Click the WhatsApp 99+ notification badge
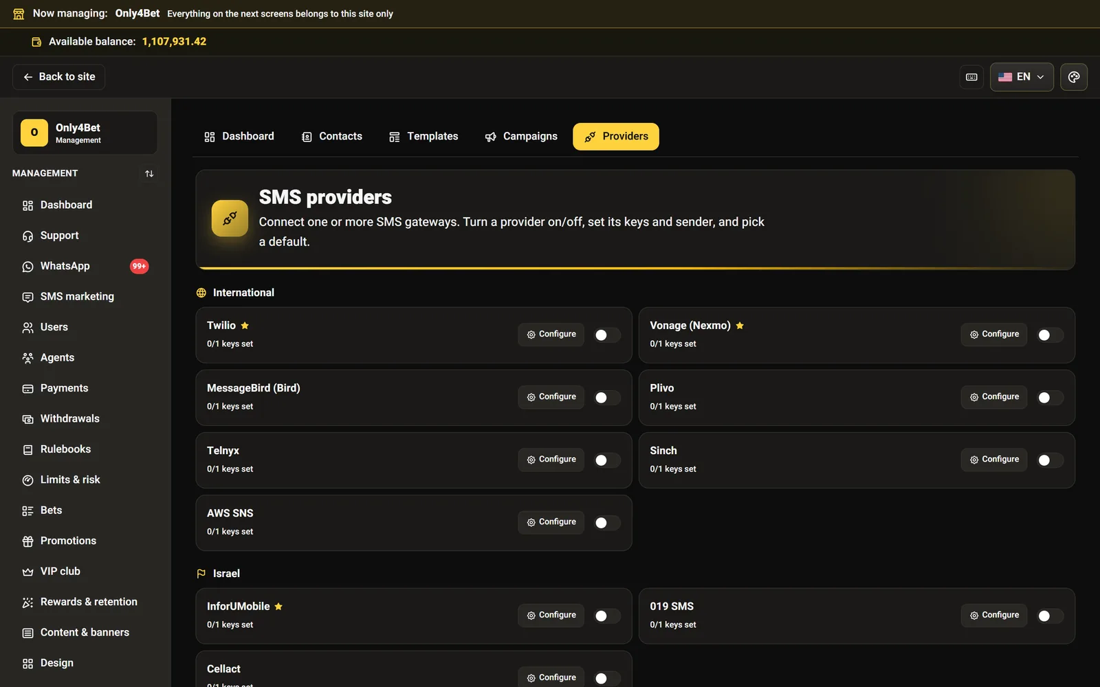Screen dimensions: 1100x687 coord(139,267)
